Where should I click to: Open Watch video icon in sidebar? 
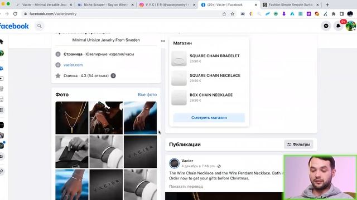1,79
